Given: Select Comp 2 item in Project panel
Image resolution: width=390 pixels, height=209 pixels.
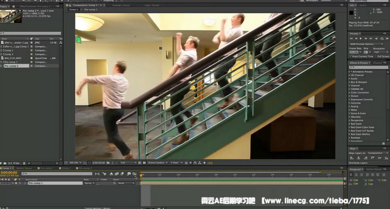Looking at the screenshot, I should point(9,54).
